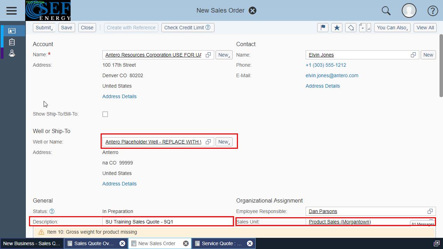Image resolution: width=443 pixels, height=249 pixels.
Task: Open value help for Employee Responsible field
Action: pos(430,211)
